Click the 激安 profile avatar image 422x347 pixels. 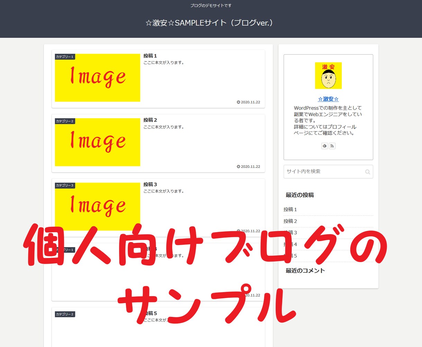(x=328, y=75)
